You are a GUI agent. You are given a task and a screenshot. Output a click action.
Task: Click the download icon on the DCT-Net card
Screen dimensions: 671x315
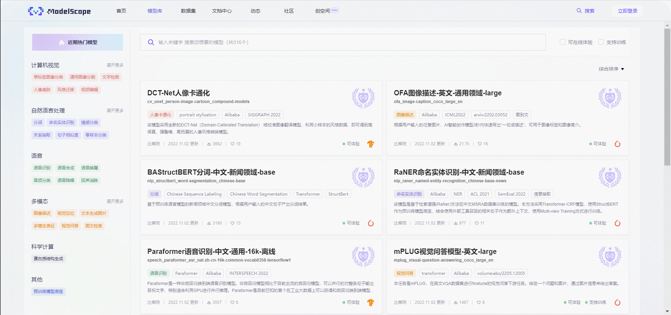[x=209, y=144]
